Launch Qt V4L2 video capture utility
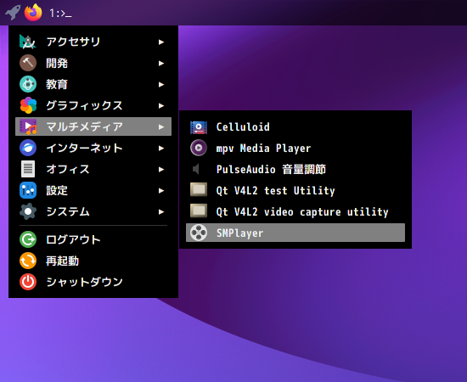The image size is (467, 382). pyautogui.click(x=295, y=211)
